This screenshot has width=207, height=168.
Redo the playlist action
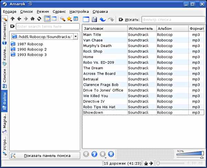(x=111, y=19)
